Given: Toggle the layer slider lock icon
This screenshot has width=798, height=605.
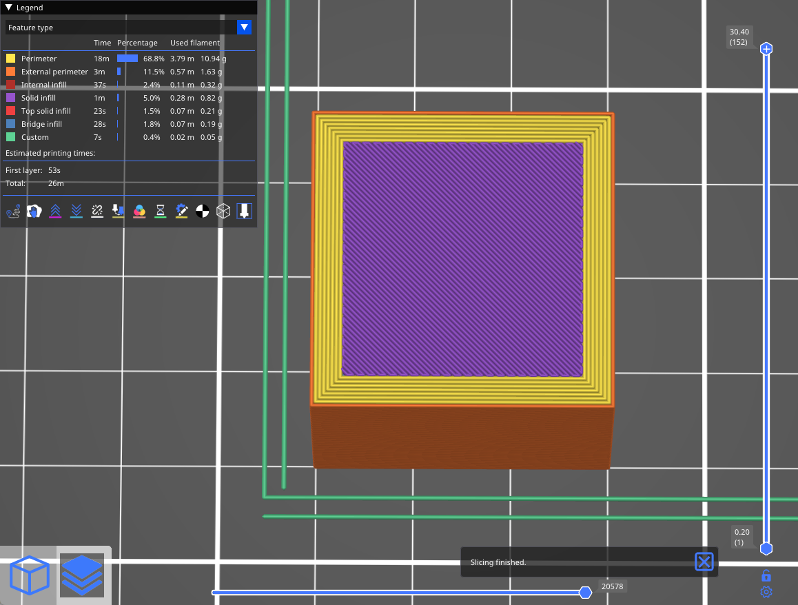Looking at the screenshot, I should (766, 575).
